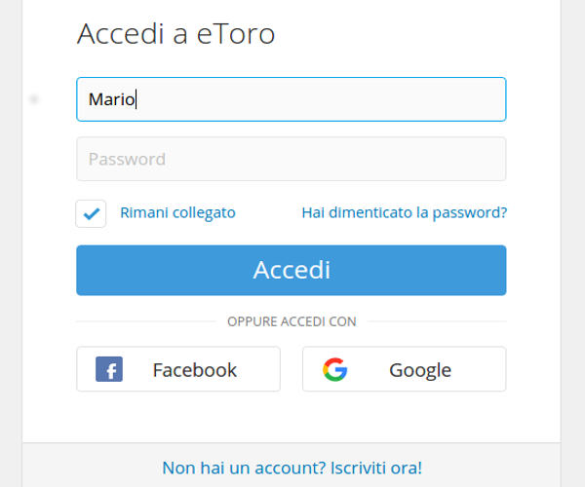Click the blue Accedi button
The width and height of the screenshot is (585, 487).
point(291,270)
